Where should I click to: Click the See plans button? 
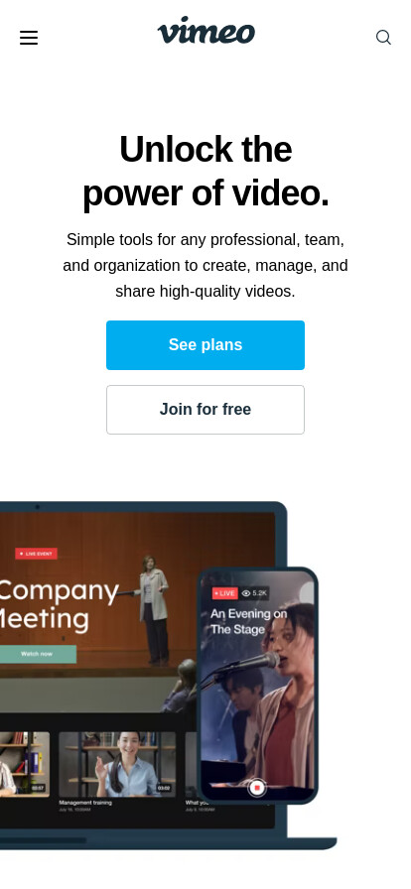pos(205,345)
